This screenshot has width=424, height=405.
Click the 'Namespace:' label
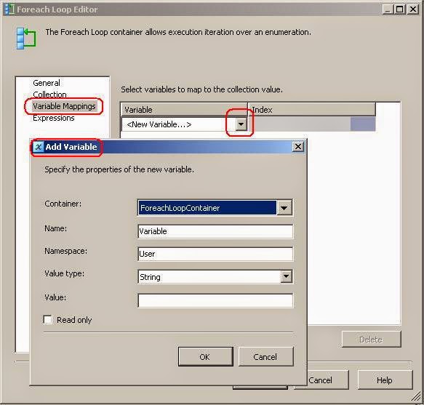coord(65,251)
